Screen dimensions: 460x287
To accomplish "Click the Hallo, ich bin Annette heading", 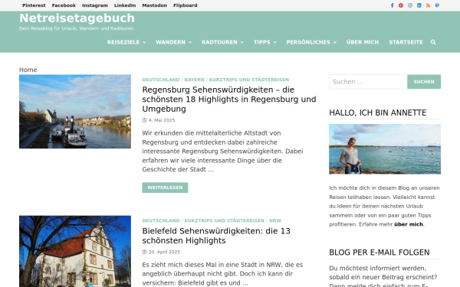I will [x=377, y=113].
